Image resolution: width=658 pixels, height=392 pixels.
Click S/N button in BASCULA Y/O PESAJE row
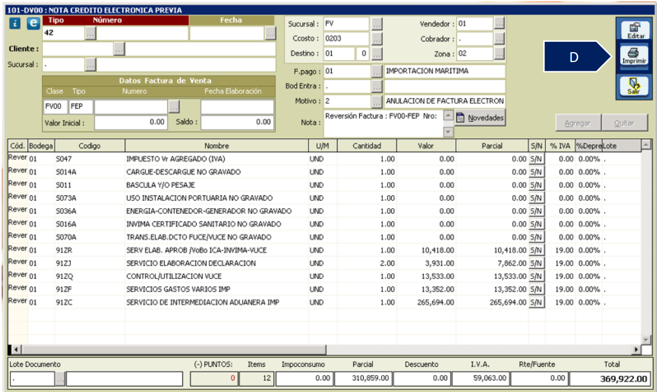(536, 185)
